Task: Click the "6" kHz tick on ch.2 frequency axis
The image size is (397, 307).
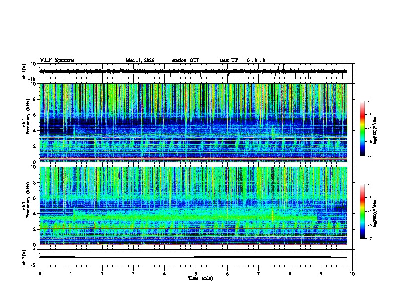Action: (35, 198)
